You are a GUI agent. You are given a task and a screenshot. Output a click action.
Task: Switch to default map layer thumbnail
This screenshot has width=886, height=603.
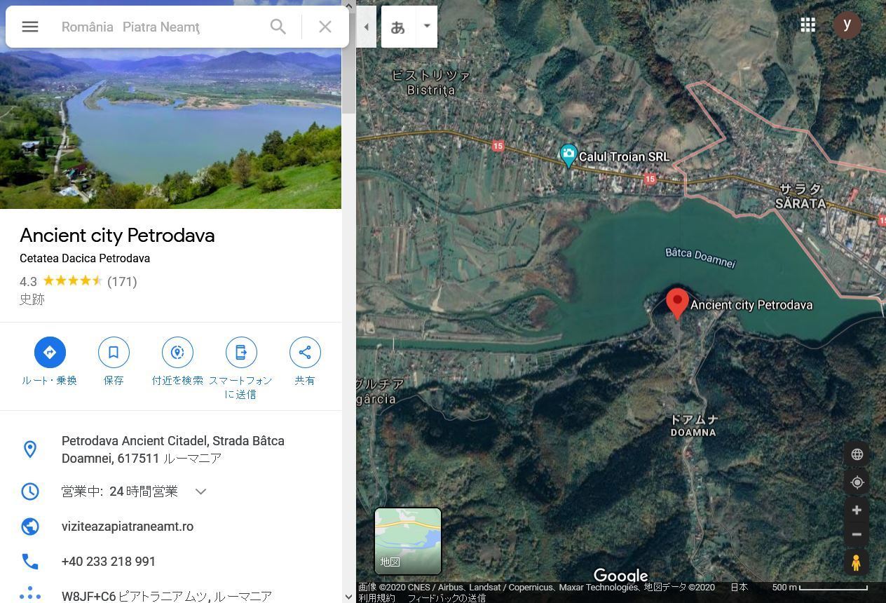(x=408, y=541)
